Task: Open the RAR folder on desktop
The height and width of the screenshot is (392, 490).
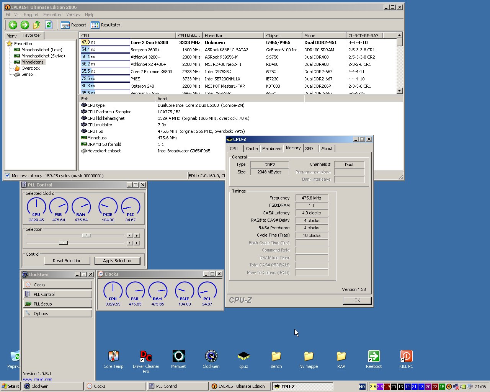Action: coord(341,359)
